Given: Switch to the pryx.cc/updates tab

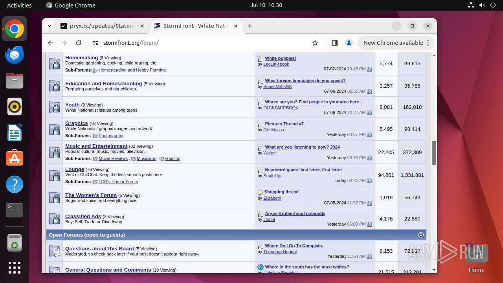Looking at the screenshot, I should (103, 26).
